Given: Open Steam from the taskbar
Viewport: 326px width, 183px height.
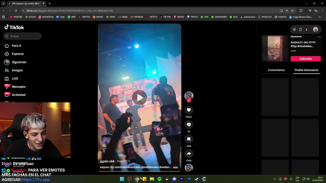Looking at the screenshot, I should click(197, 179).
